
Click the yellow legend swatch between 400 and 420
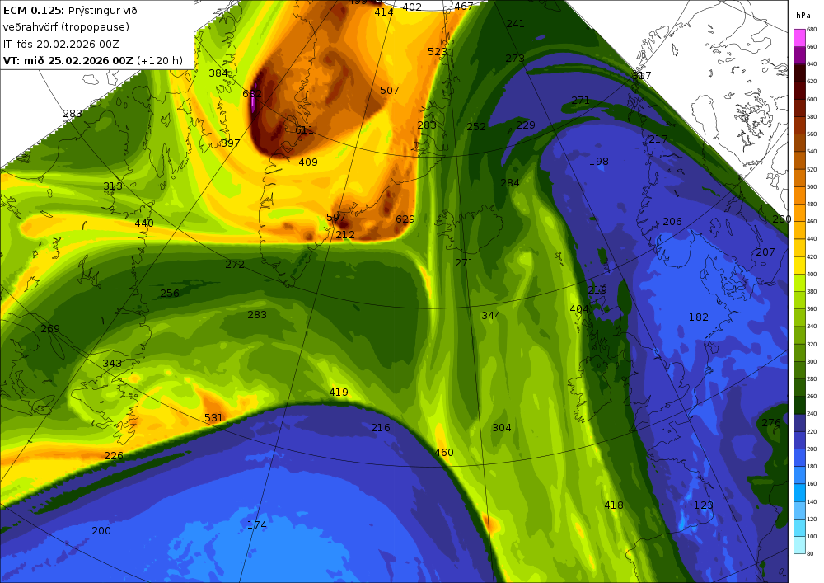point(799,266)
